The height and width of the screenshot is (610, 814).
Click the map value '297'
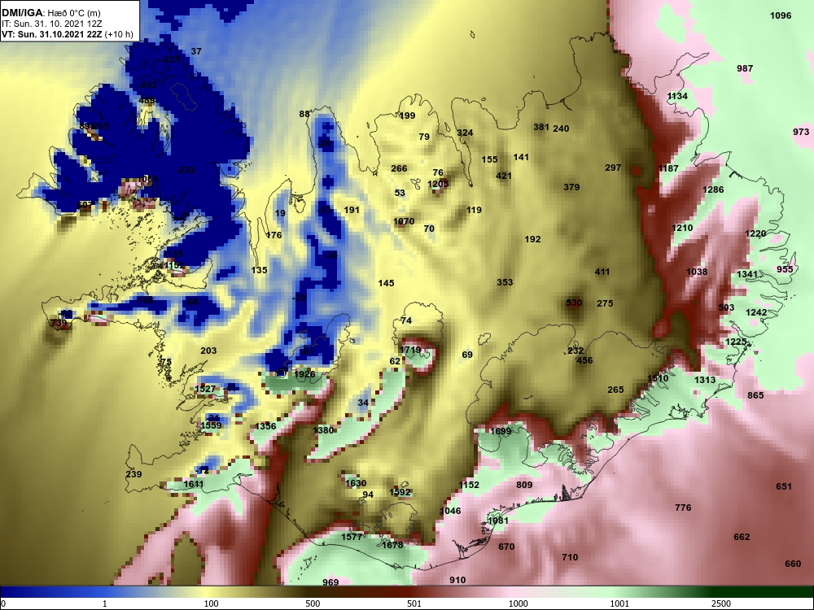(613, 168)
